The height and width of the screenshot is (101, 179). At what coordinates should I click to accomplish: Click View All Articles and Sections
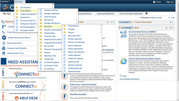[x=129, y=79]
